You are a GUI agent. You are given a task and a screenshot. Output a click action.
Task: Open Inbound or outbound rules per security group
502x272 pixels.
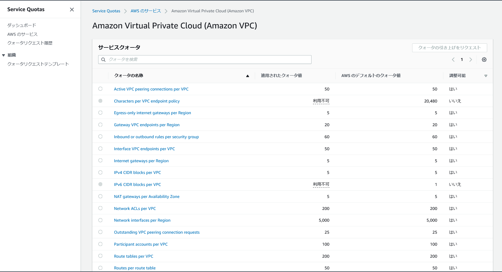pos(156,137)
